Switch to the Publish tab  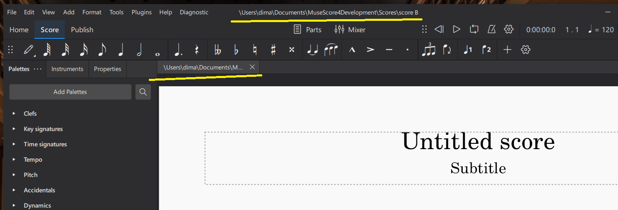click(82, 30)
